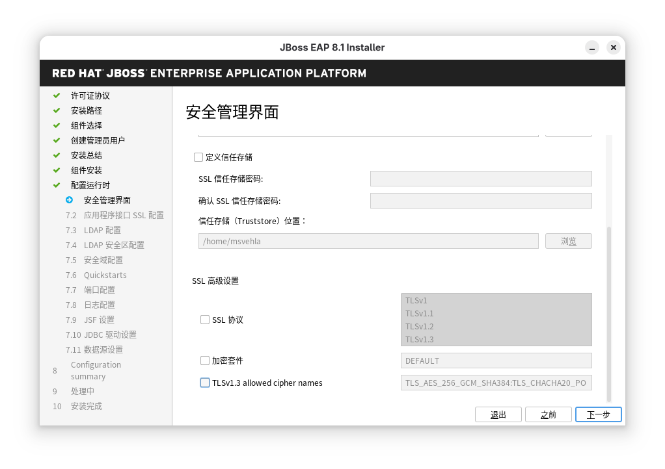This screenshot has height=469, width=665.
Task: Select the 创建管理员用户 step in the sidebar
Action: click(x=98, y=140)
